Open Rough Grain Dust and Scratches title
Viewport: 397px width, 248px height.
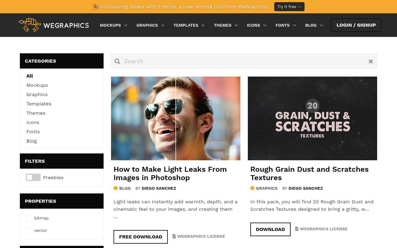coord(309,173)
